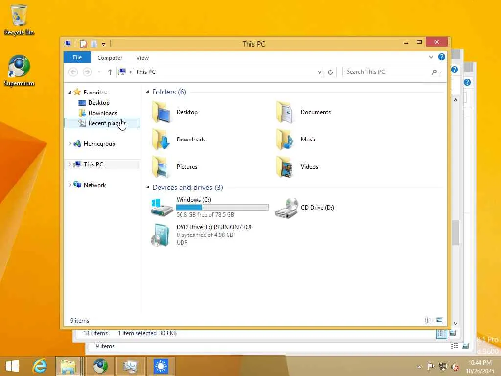Select This PC in the navigation pane
Image resolution: width=501 pixels, height=376 pixels.
click(x=93, y=164)
